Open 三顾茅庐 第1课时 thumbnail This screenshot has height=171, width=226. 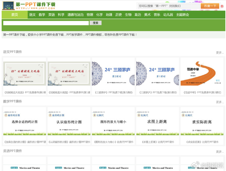(x=158, y=73)
